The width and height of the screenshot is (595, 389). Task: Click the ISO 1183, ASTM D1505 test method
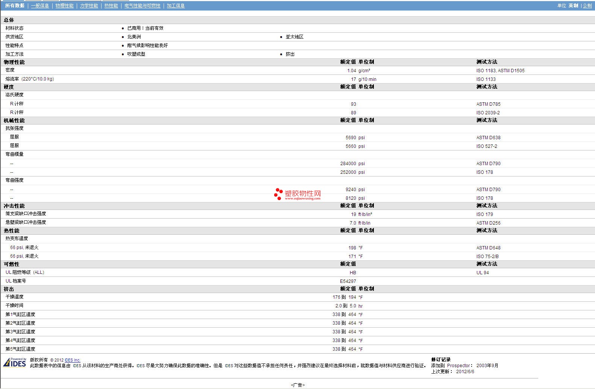point(500,70)
